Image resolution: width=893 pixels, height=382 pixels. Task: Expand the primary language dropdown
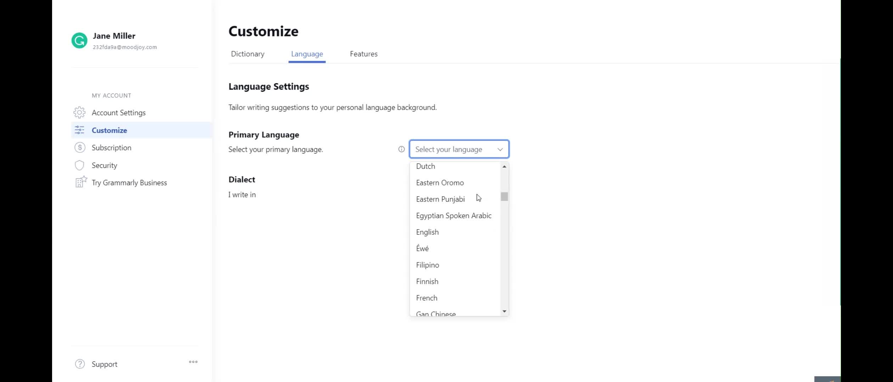[458, 149]
